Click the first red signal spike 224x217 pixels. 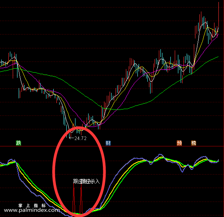74,198
